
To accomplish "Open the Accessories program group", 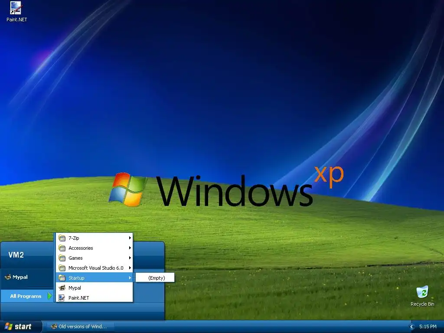I will point(95,248).
